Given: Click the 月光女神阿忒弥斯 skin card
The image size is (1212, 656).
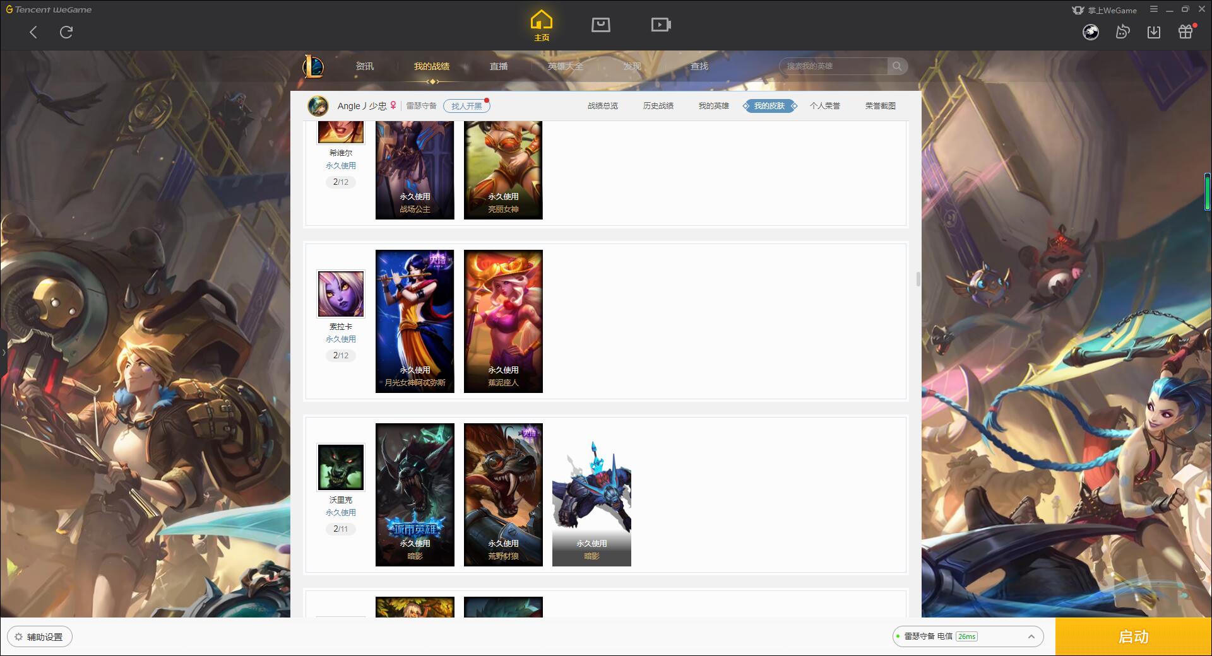Looking at the screenshot, I should coord(415,322).
